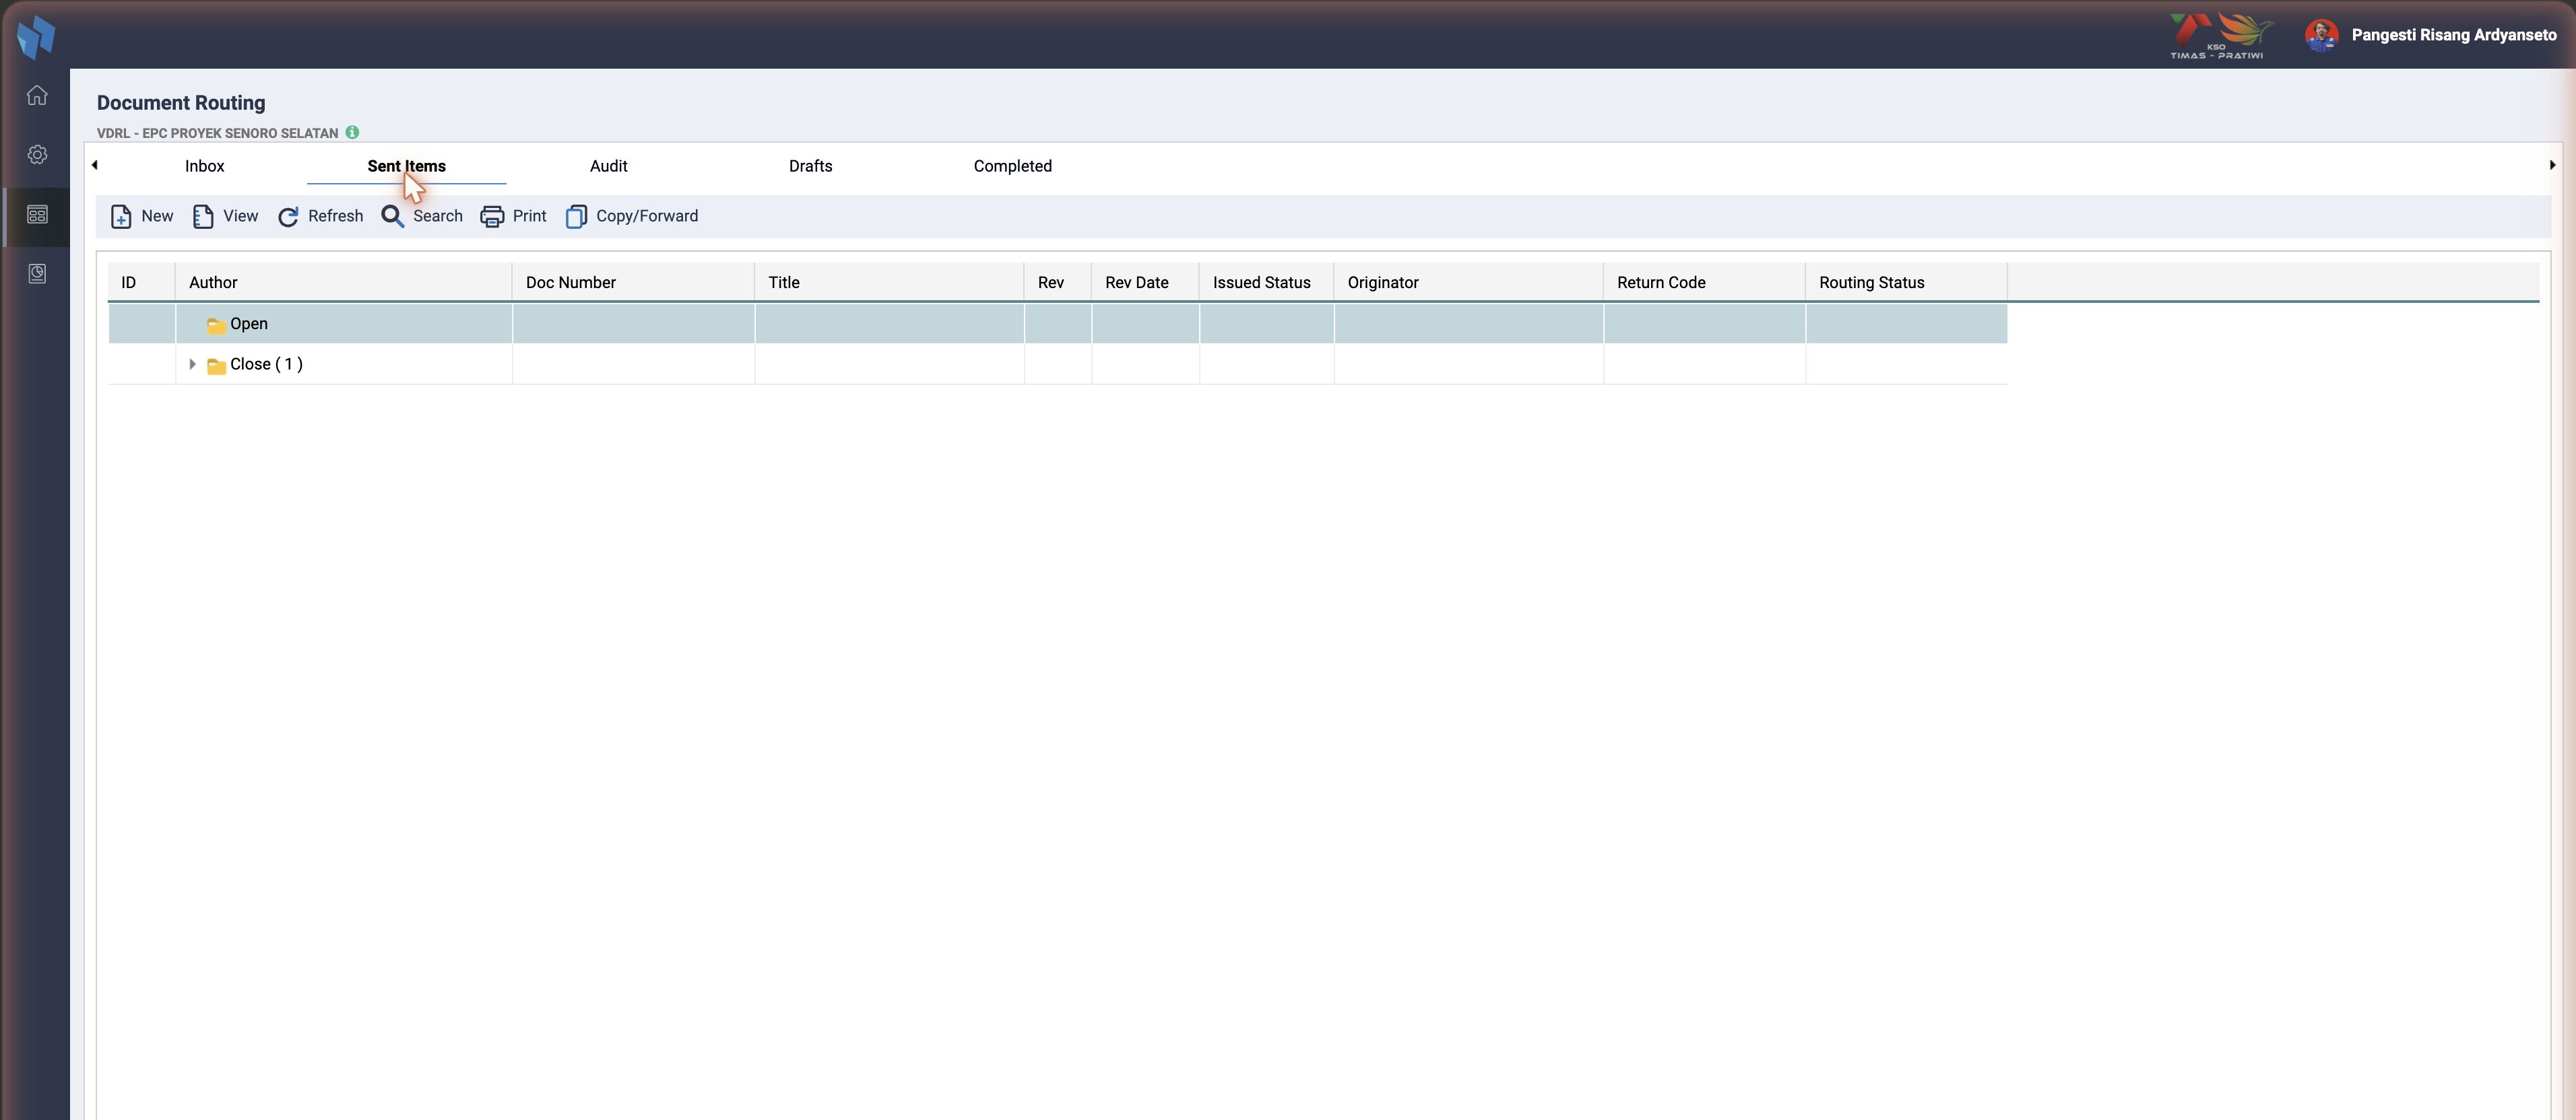This screenshot has height=1120, width=2576.
Task: Switch to the Inbox tab
Action: (x=205, y=166)
